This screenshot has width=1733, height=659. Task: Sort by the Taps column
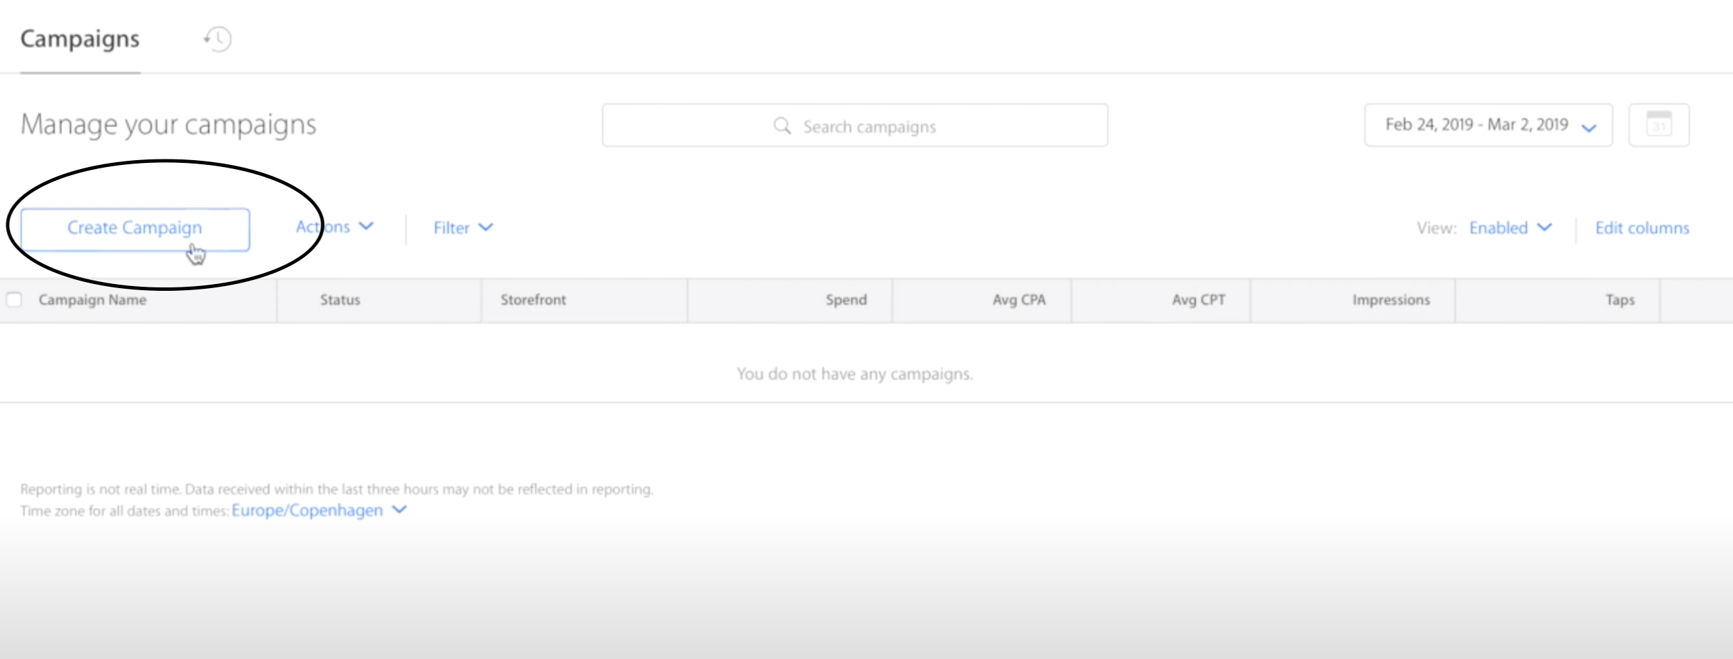tap(1619, 299)
